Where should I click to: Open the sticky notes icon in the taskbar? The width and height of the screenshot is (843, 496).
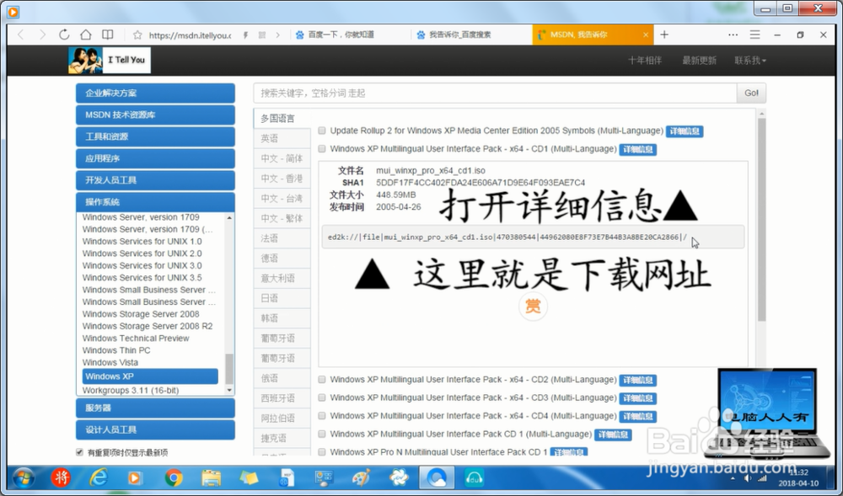[x=249, y=477]
